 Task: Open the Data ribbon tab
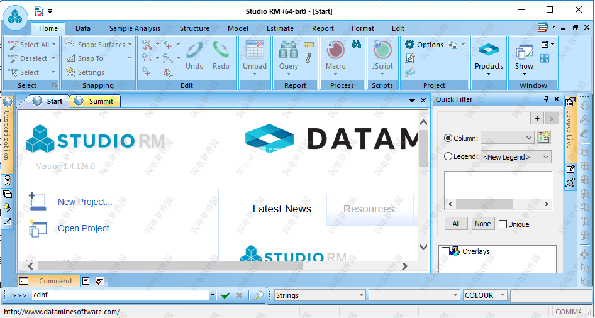[x=83, y=28]
